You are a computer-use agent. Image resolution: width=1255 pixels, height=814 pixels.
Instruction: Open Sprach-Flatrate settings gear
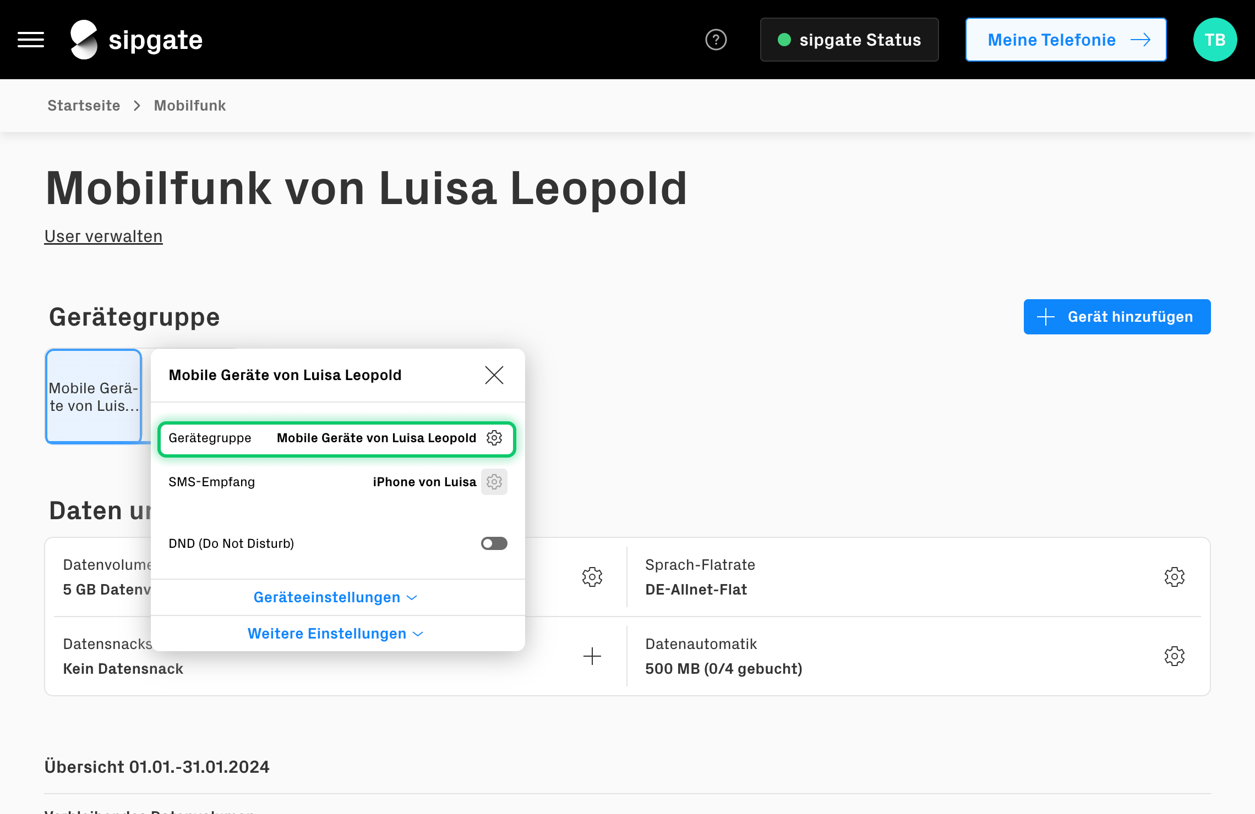[x=1175, y=577]
